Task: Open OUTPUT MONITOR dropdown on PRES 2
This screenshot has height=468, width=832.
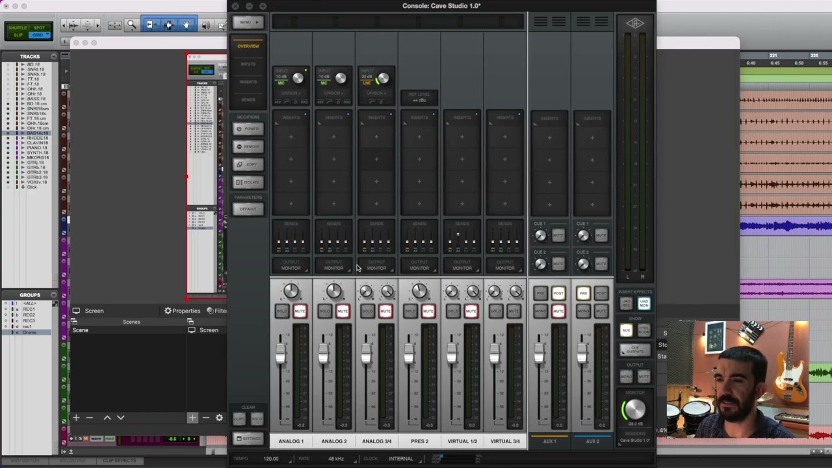Action: [419, 265]
